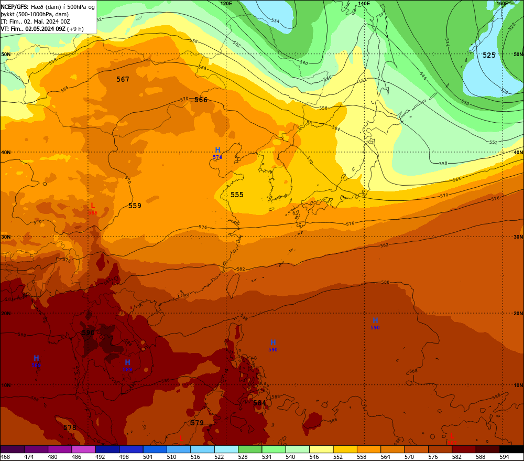Screen dimensions: 524x461
Task: Click the bold 555 value over the Yellow Sea
Action: coord(237,195)
